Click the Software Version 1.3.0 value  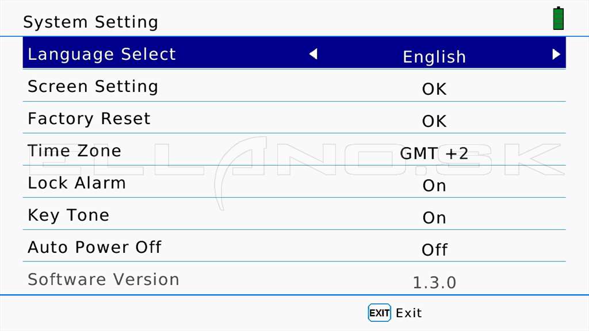(x=434, y=283)
